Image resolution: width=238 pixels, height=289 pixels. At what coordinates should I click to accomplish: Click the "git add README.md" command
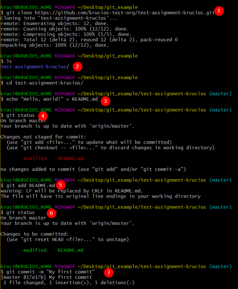tap(31, 185)
